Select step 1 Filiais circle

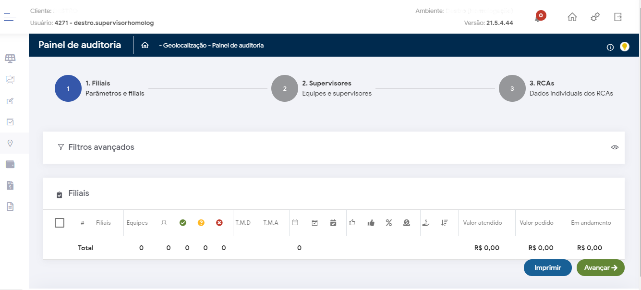pos(68,88)
